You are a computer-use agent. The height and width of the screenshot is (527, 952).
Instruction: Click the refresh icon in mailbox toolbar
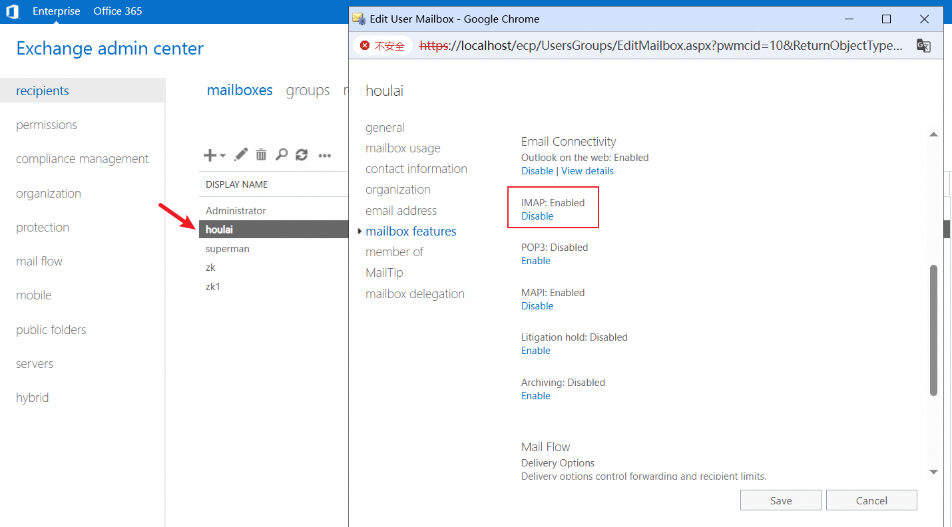click(302, 155)
